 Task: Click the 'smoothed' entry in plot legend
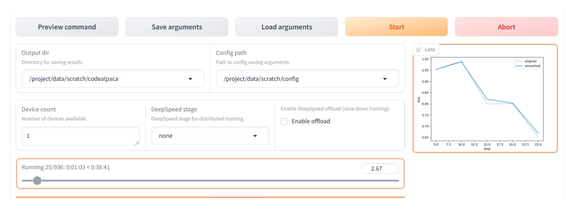point(532,66)
